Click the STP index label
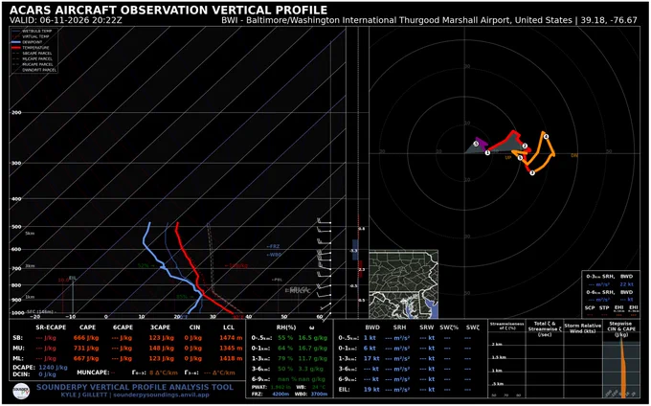This screenshot has height=406, width=651. [x=604, y=307]
